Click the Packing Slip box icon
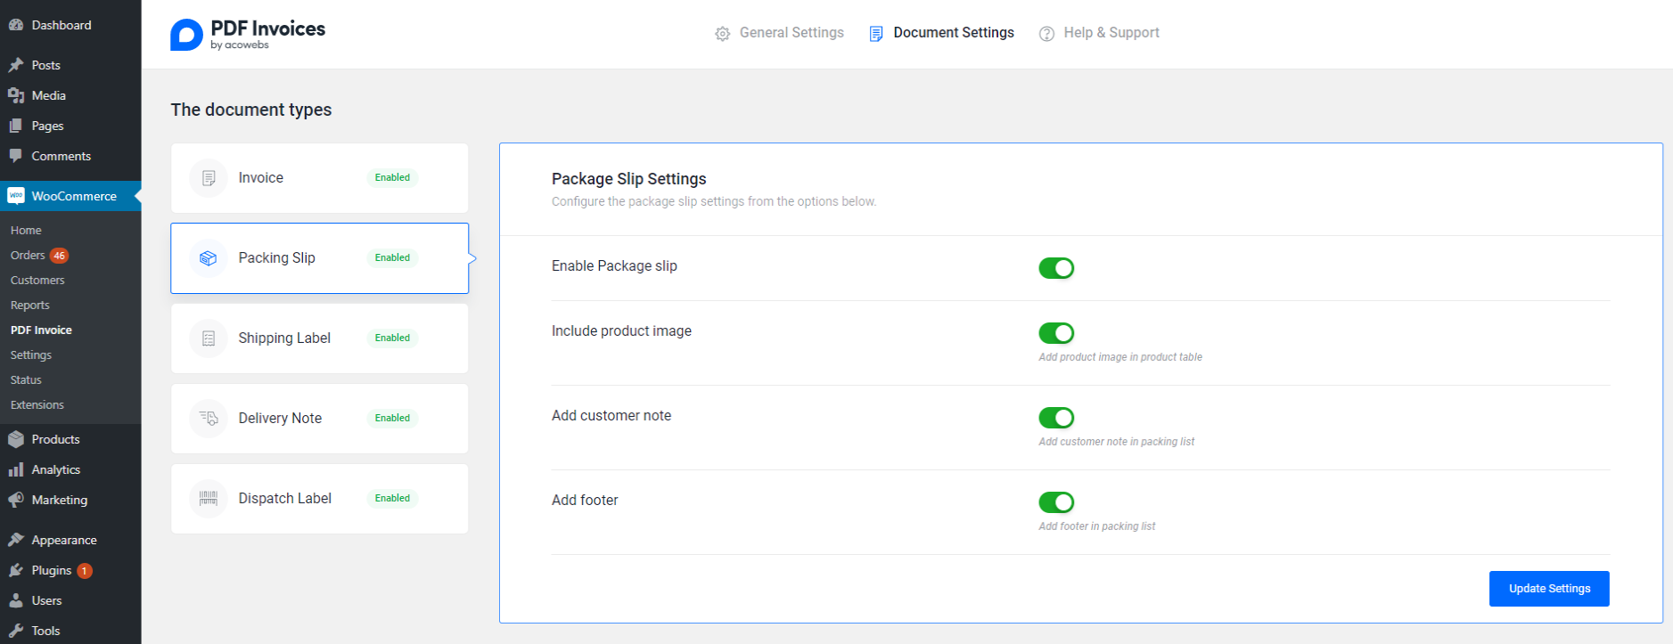 209,258
